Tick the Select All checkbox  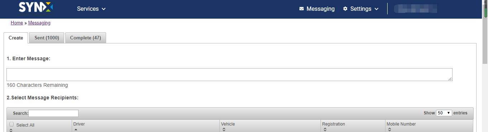[11, 124]
